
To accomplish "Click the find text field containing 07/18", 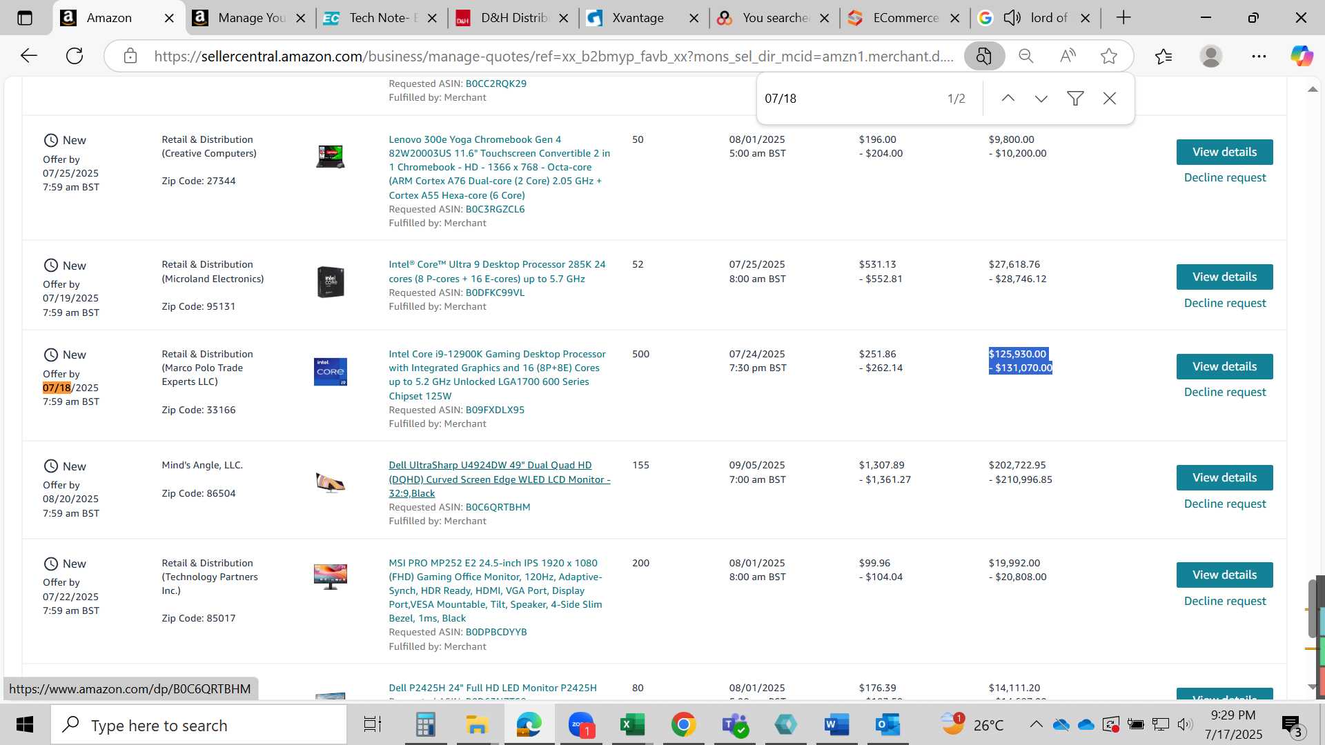I will point(849,99).
